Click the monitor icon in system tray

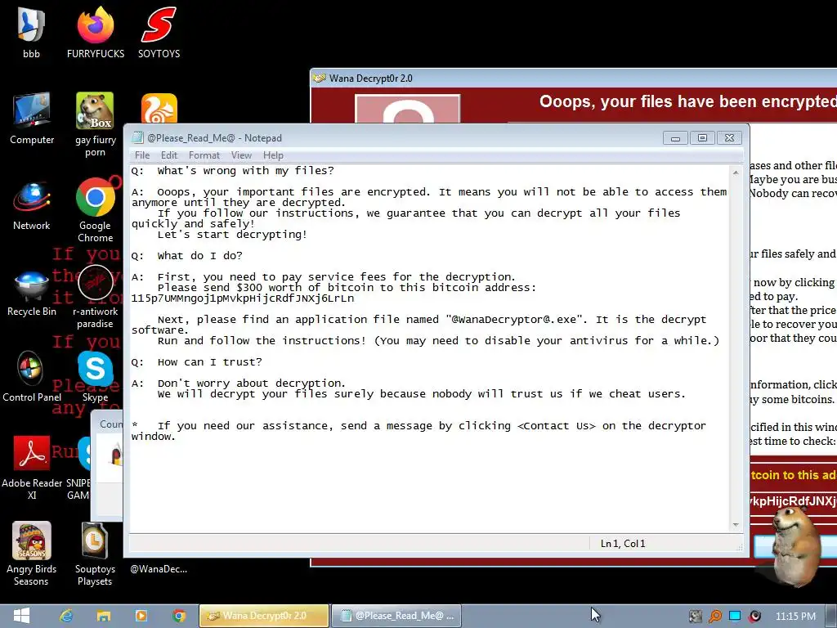tap(735, 617)
